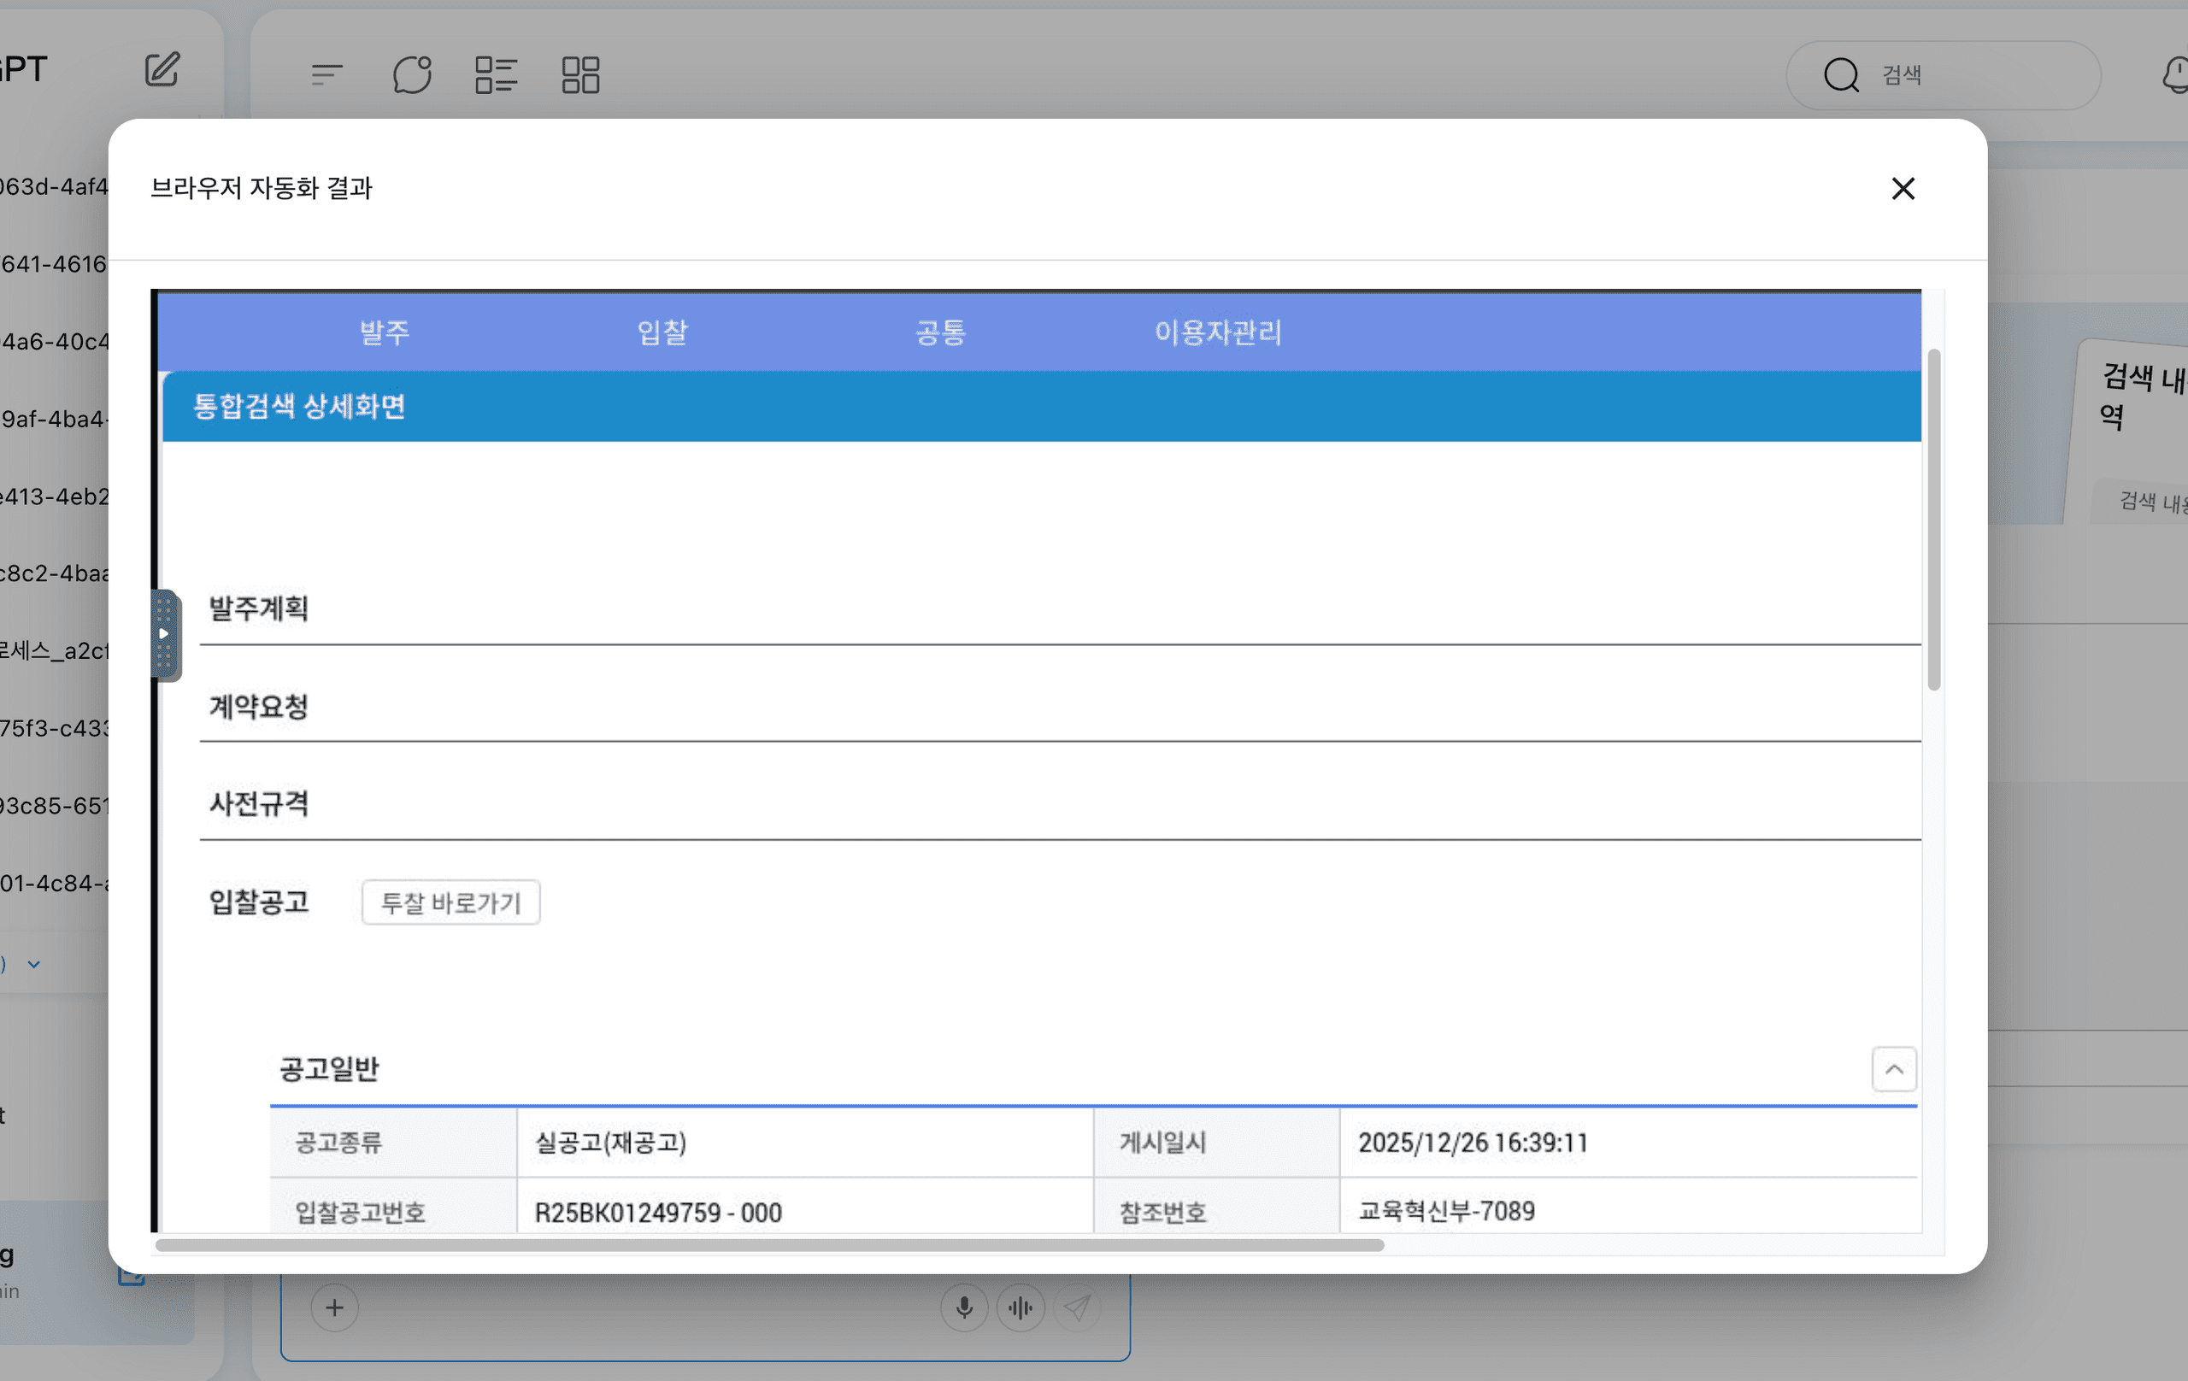2188x1381 pixels.
Task: Click the 교육혁신부-7089 value
Action: [x=1445, y=1211]
